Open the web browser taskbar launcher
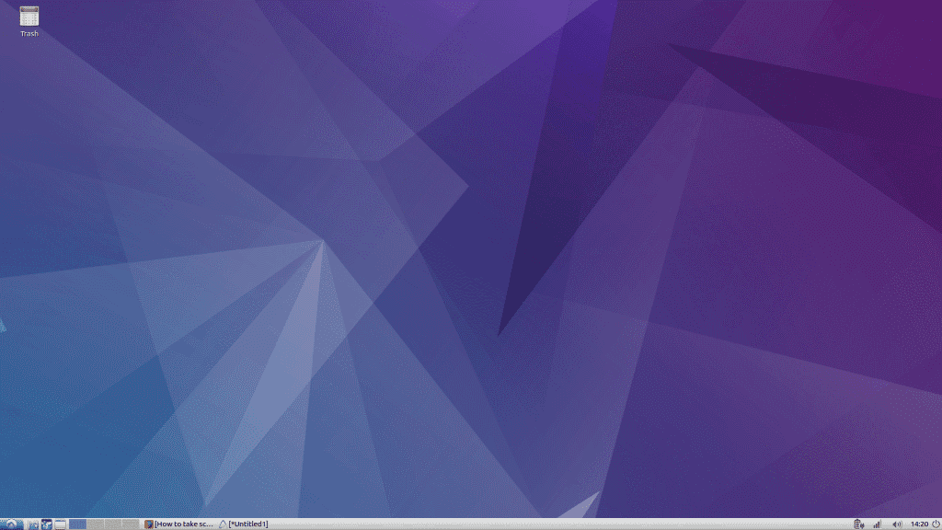Image resolution: width=942 pixels, height=530 pixels. tap(46, 524)
